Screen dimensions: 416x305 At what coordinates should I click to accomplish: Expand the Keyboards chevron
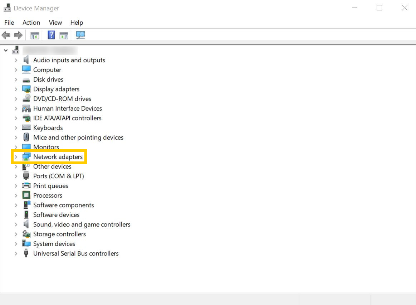16,128
